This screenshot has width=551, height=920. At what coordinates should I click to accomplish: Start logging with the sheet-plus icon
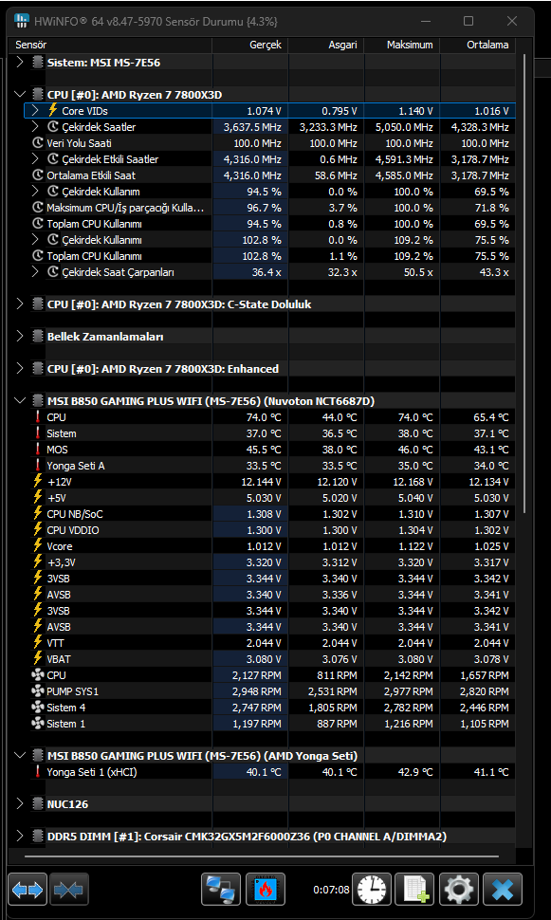point(414,890)
